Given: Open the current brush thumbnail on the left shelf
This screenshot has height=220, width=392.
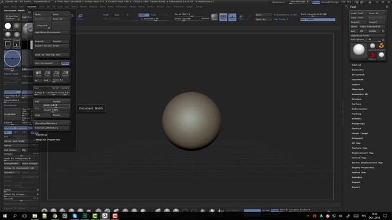Looking at the screenshot, I should [x=27, y=31].
